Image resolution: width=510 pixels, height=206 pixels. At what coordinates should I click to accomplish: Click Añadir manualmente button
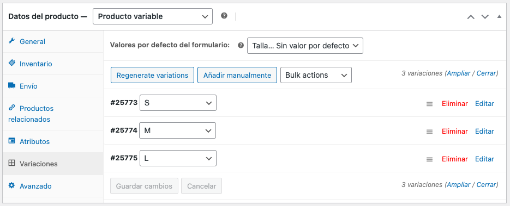[237, 75]
